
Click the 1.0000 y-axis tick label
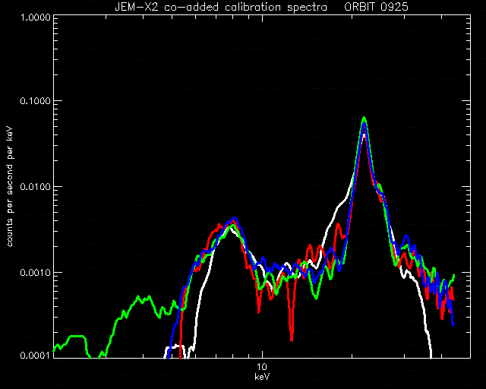(35, 17)
